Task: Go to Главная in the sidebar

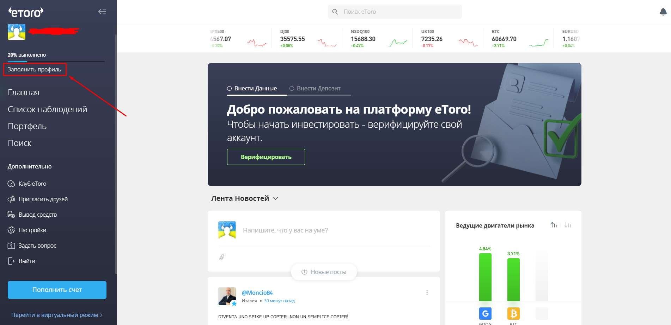Action: (x=24, y=93)
